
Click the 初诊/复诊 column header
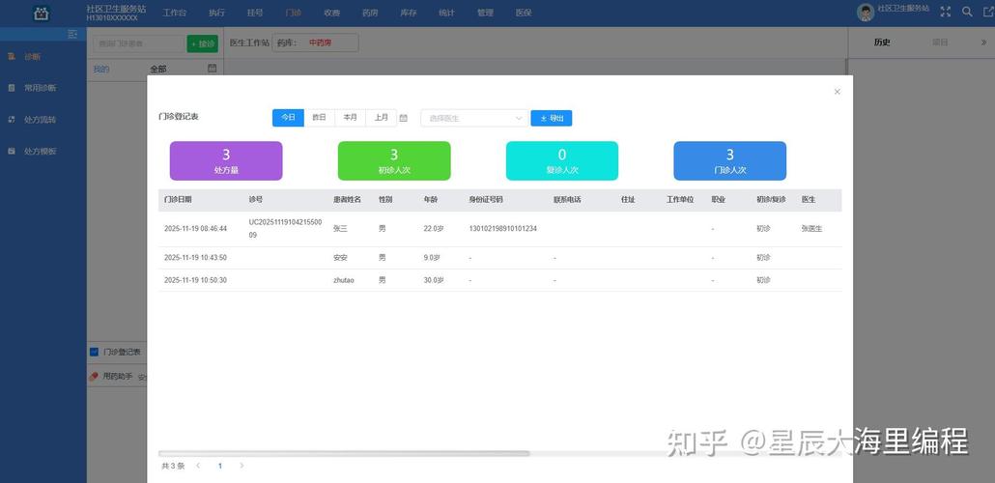771,199
